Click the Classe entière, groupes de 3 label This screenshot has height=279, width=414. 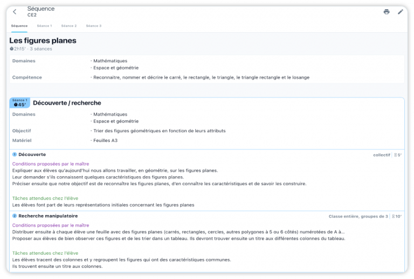pyautogui.click(x=358, y=216)
